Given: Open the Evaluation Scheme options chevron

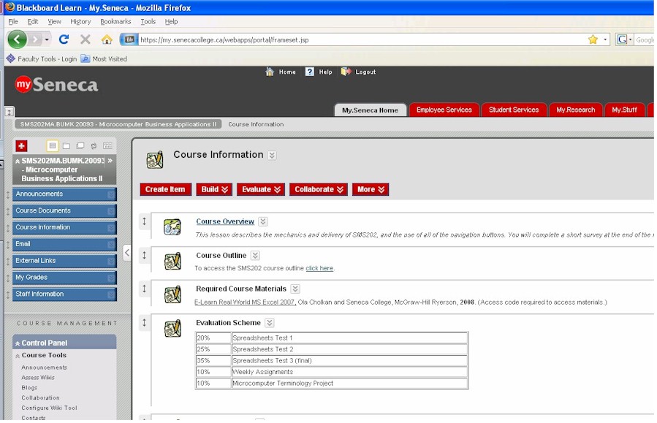Looking at the screenshot, I should (270, 323).
